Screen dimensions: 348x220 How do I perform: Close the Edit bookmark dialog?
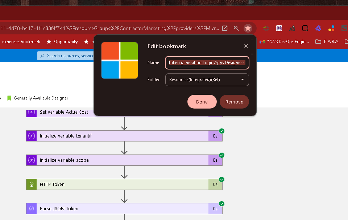point(246,46)
